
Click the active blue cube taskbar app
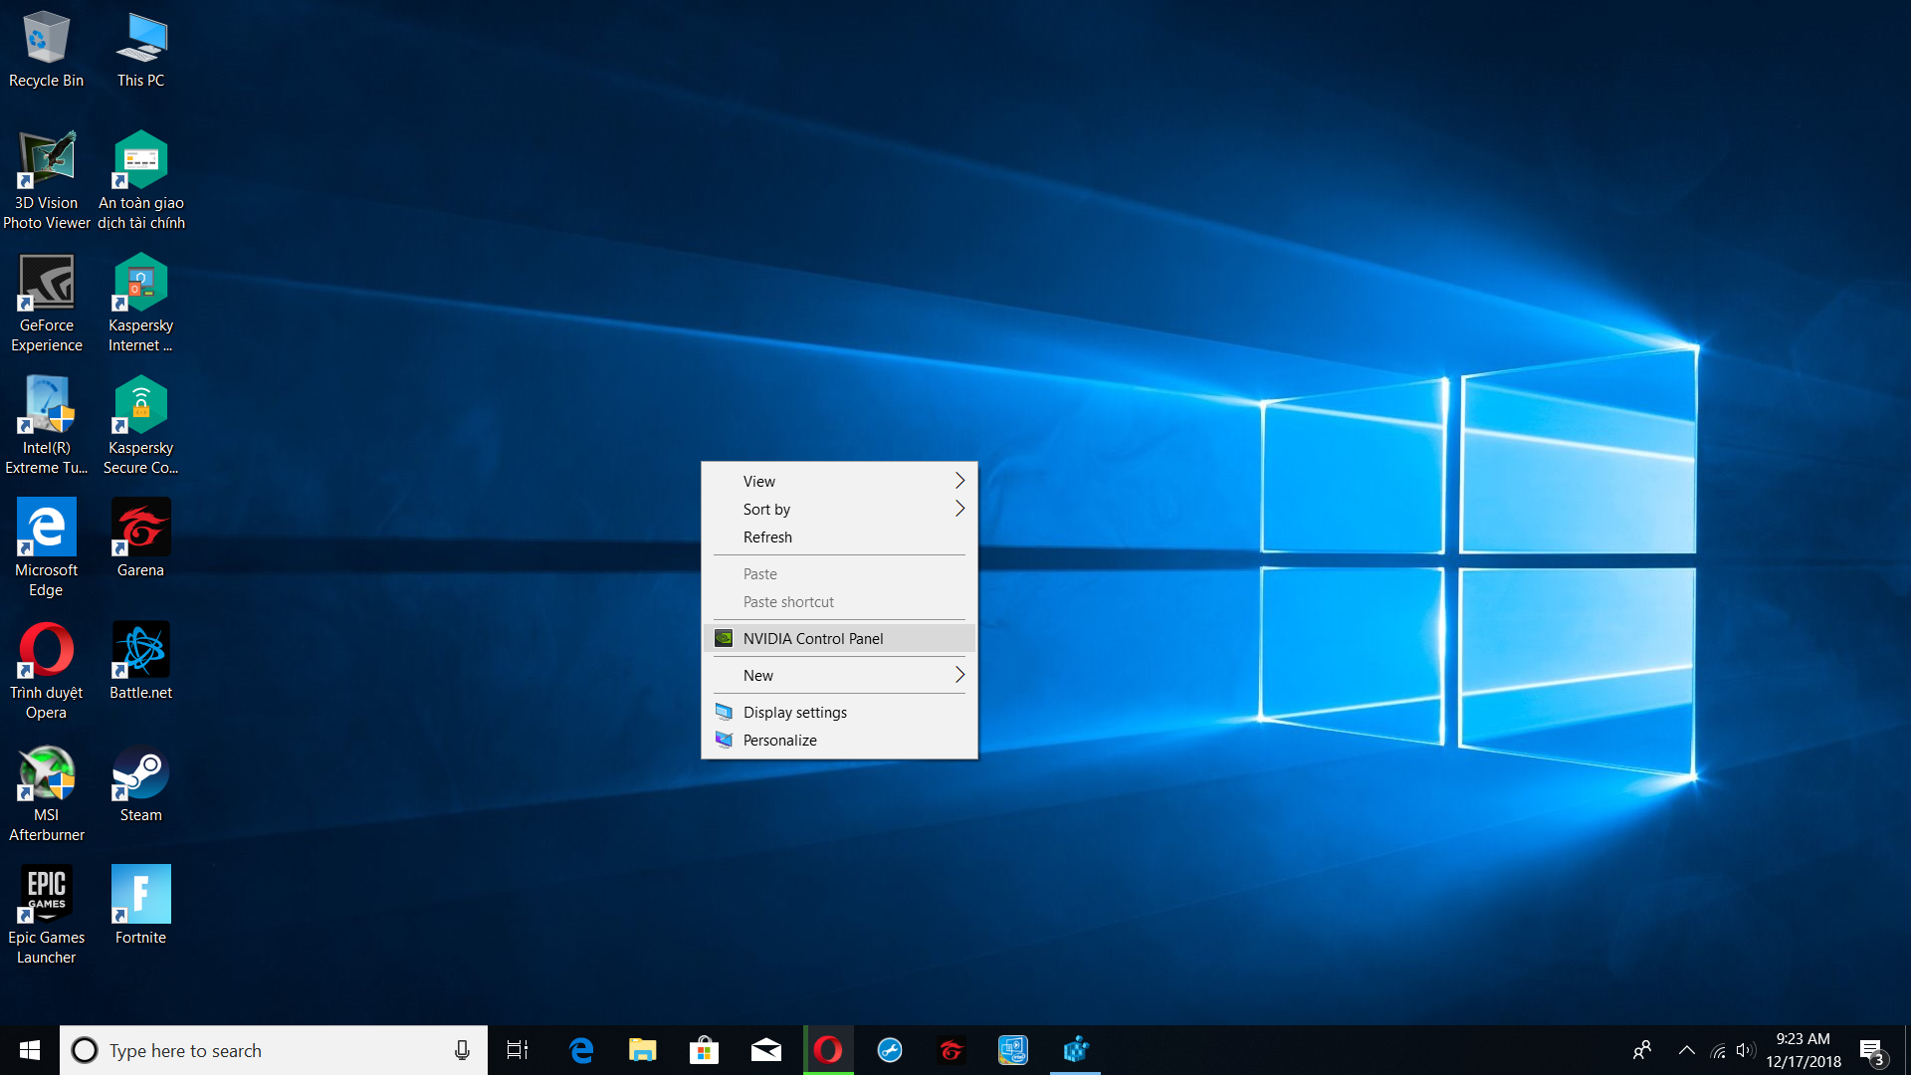point(1075,1050)
